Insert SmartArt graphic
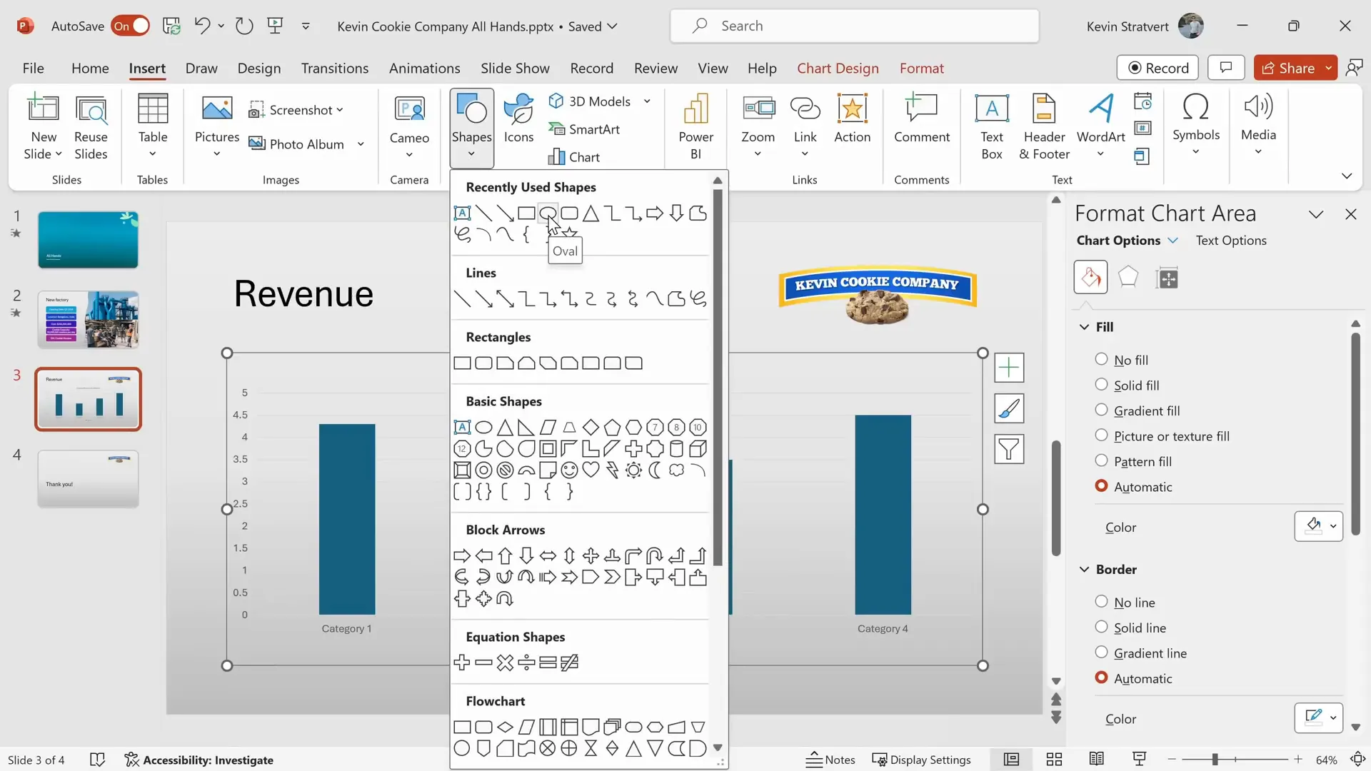1371x771 pixels. [x=584, y=129]
